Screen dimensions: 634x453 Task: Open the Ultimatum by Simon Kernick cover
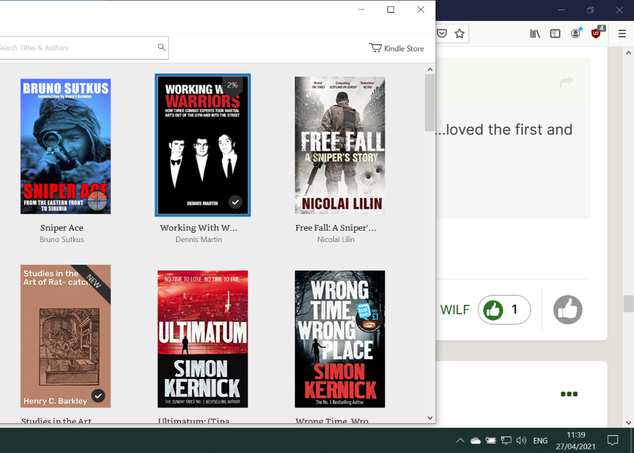coord(203,339)
